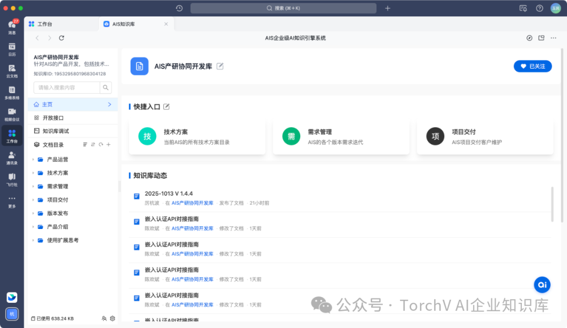The width and height of the screenshot is (567, 328).
Task: Focus the global 搜索 bar at the top
Action: coord(283,8)
